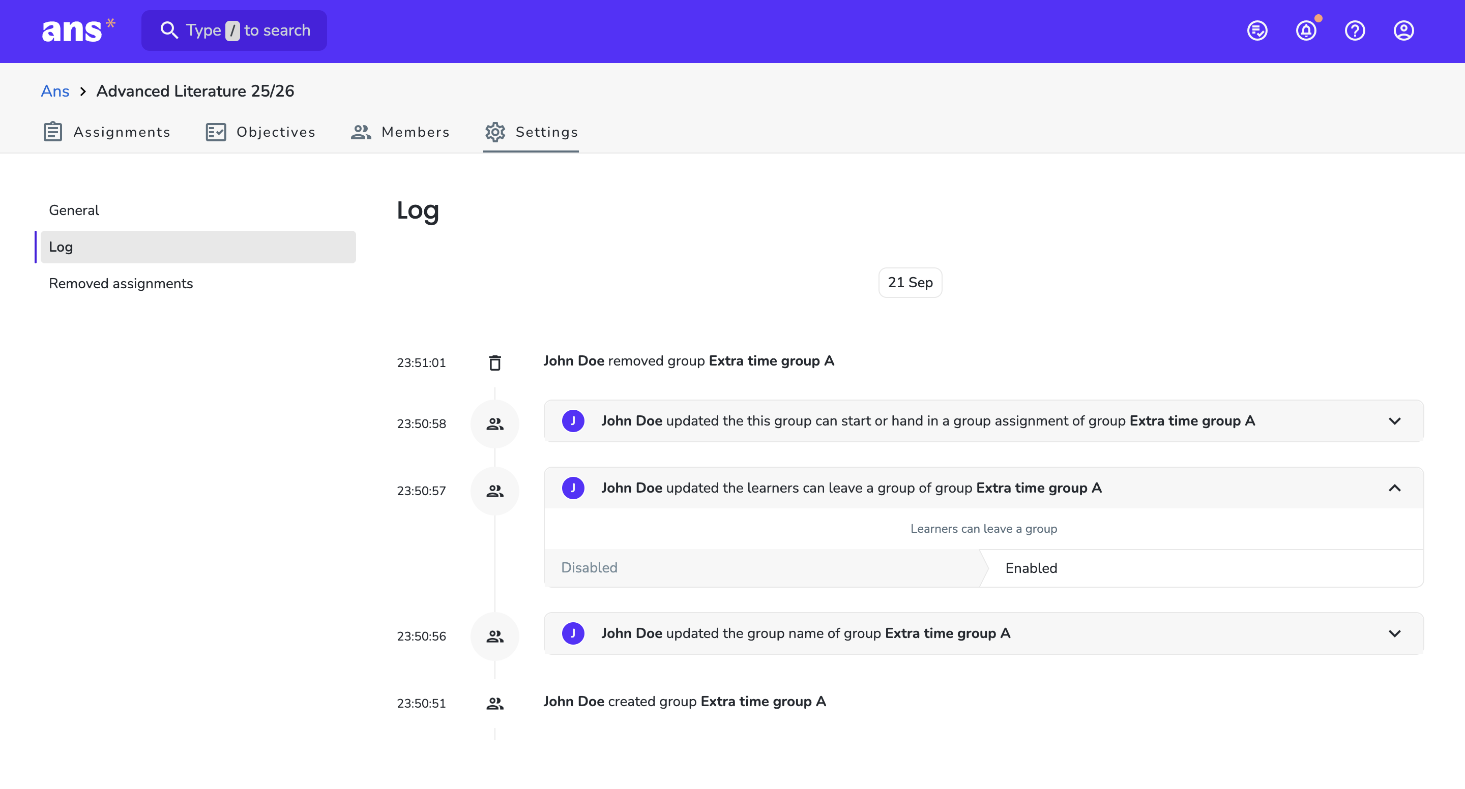Image resolution: width=1465 pixels, height=789 pixels.
Task: Click the group icon at 23:50:58 entry
Action: (495, 424)
